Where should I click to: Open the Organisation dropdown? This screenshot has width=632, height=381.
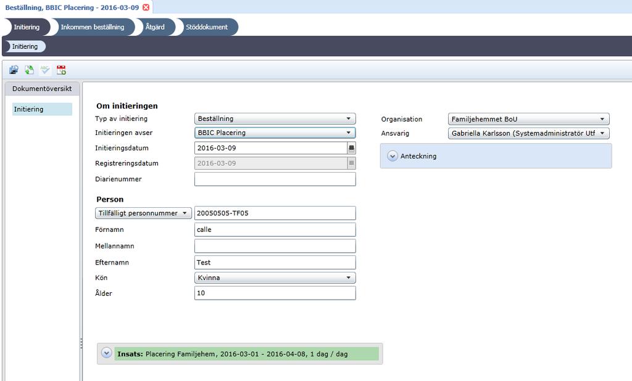(528, 119)
